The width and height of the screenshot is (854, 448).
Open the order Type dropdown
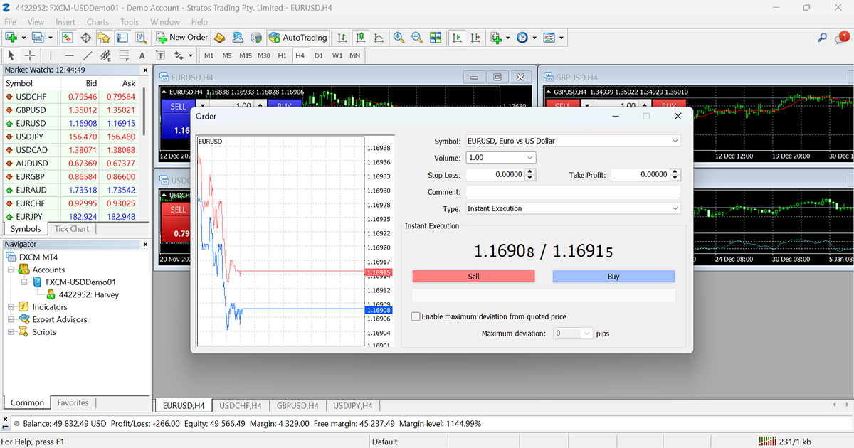click(x=573, y=208)
